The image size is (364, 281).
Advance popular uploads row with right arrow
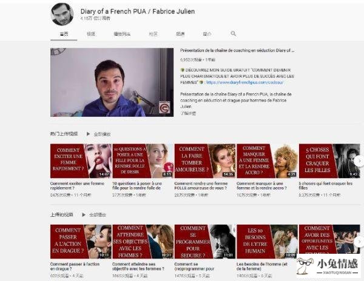pos(359,160)
